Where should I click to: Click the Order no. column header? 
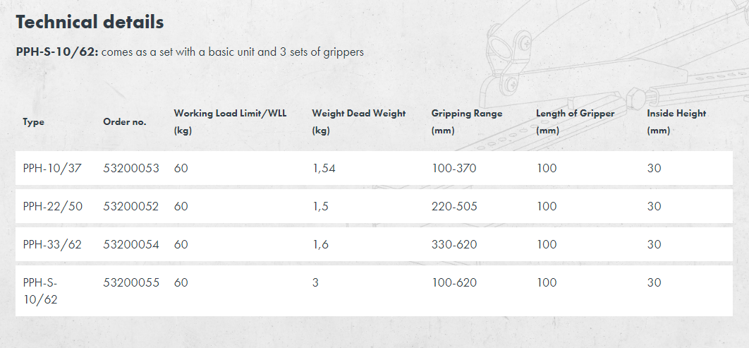point(125,122)
